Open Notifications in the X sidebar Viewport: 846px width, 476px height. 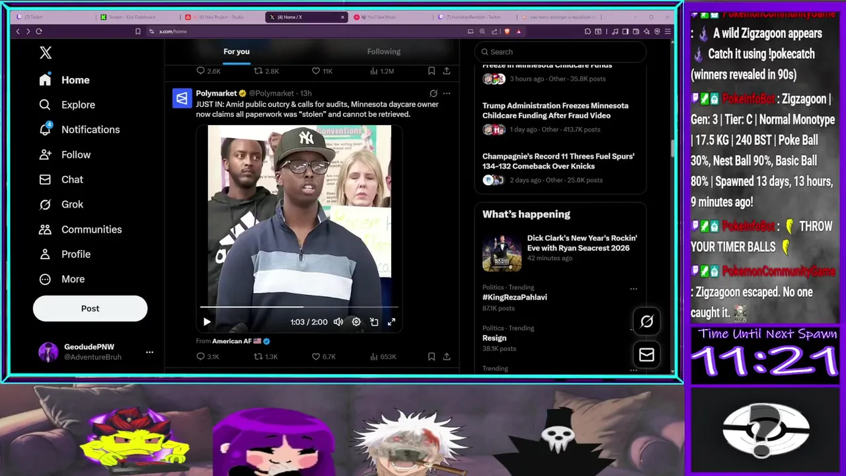click(x=79, y=130)
